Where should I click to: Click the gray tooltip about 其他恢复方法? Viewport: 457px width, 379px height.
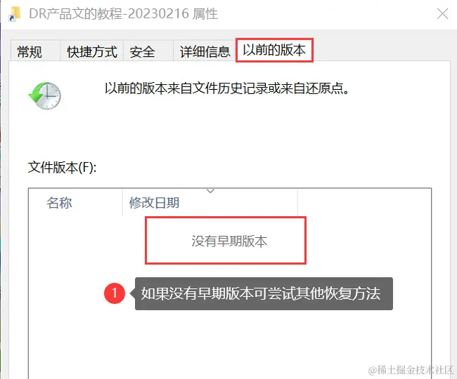coord(264,293)
